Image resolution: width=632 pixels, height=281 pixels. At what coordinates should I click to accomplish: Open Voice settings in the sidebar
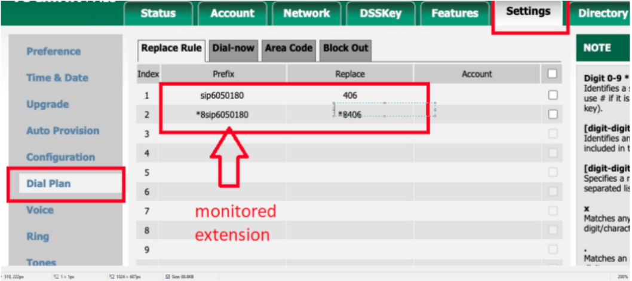(x=39, y=210)
